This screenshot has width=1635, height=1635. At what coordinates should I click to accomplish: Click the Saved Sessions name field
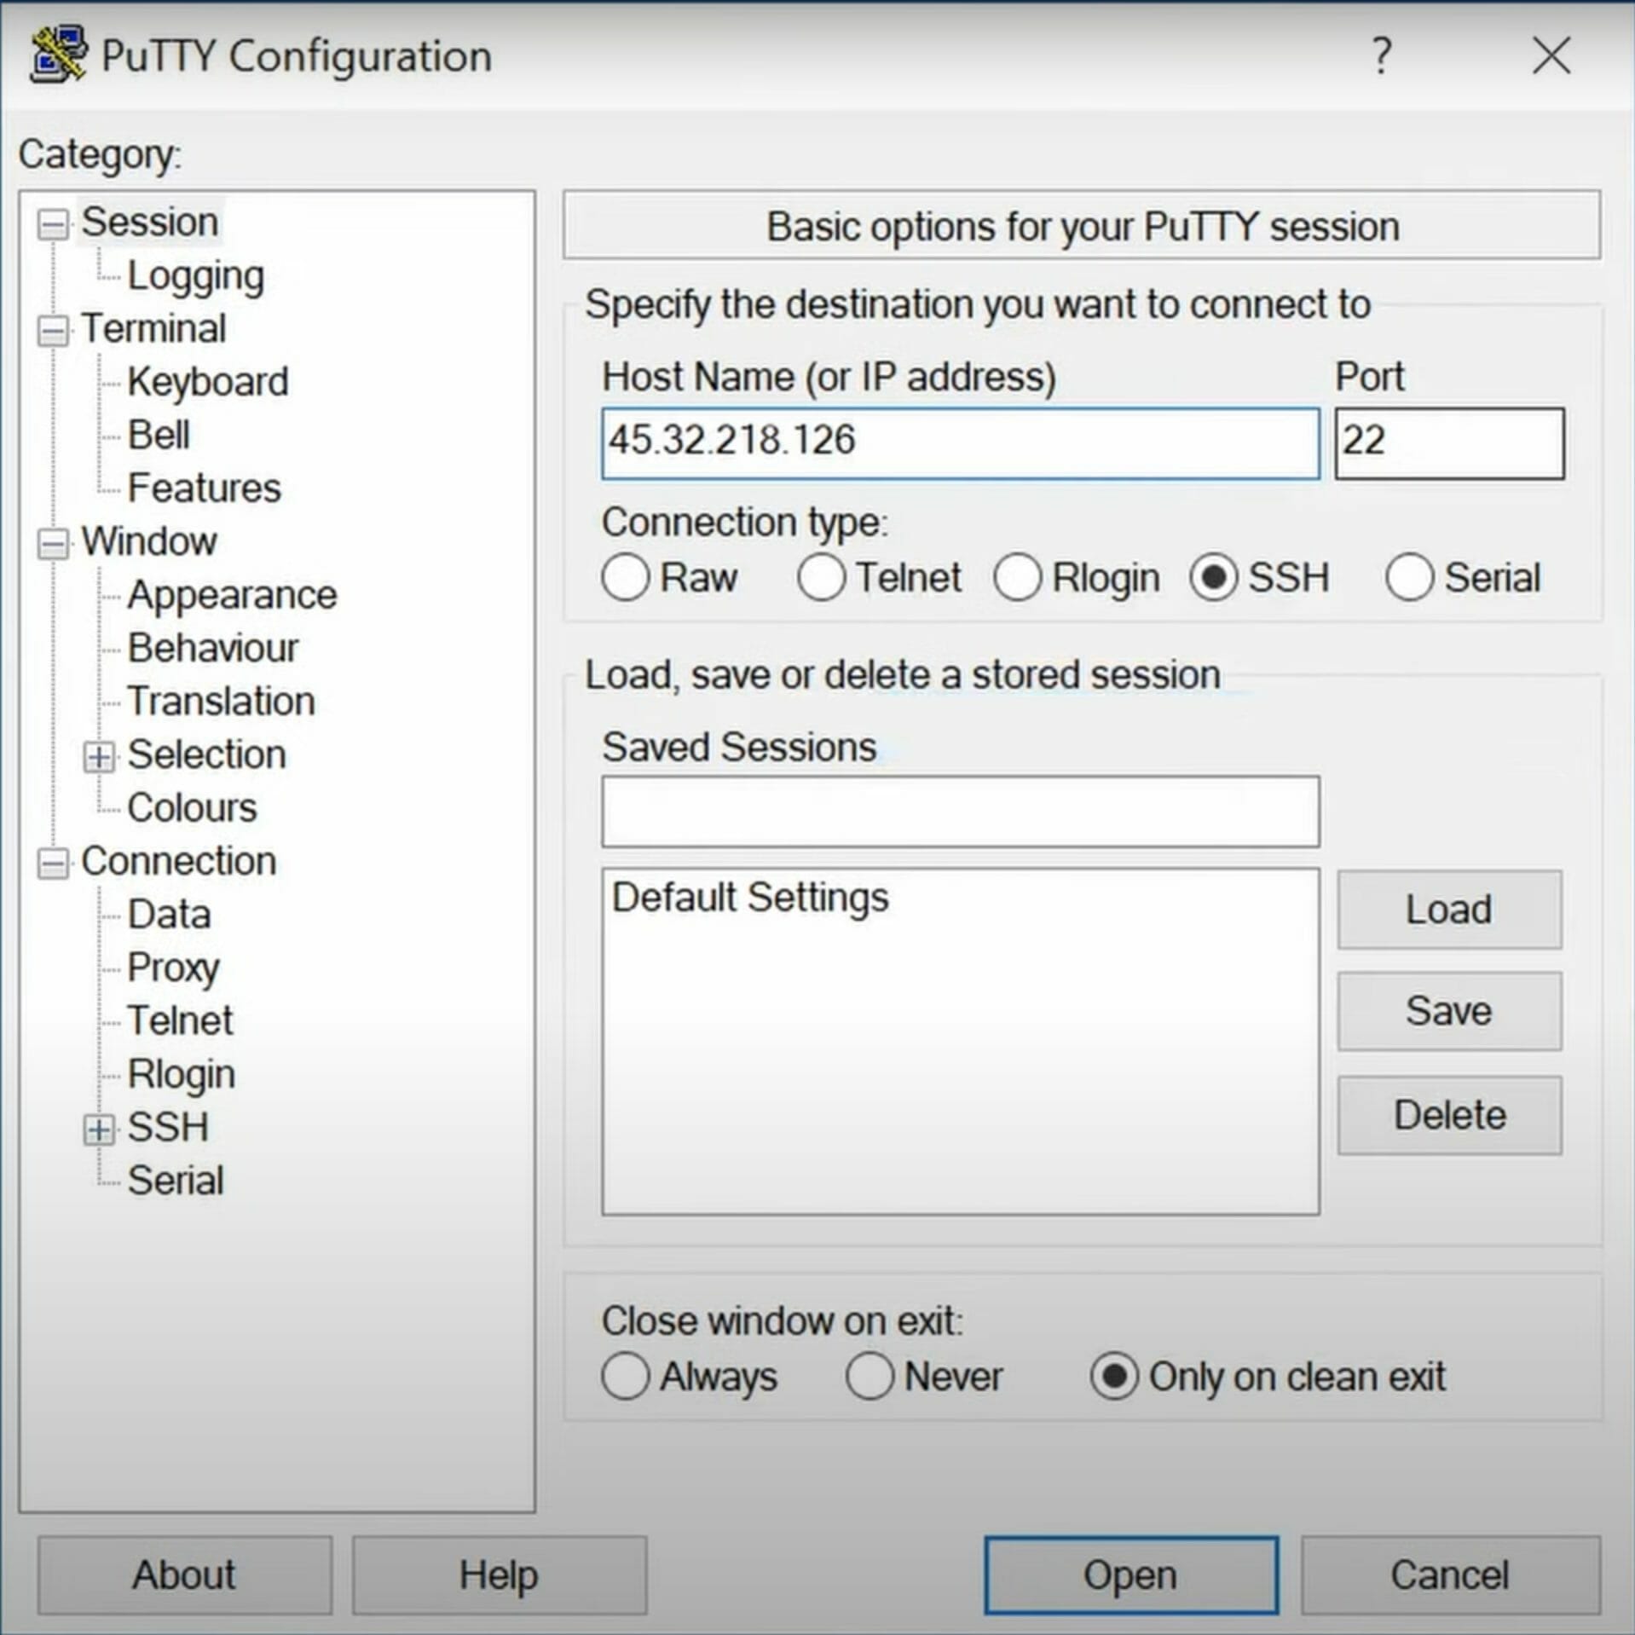(960, 811)
